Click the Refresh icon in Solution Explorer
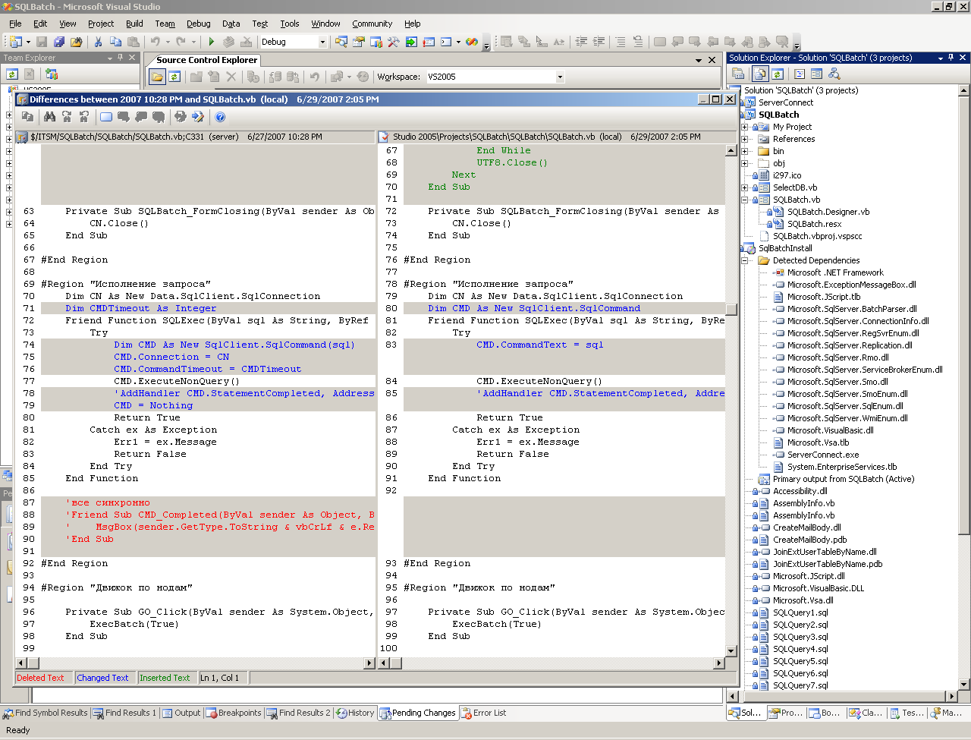Image resolution: width=971 pixels, height=740 pixels. (778, 74)
